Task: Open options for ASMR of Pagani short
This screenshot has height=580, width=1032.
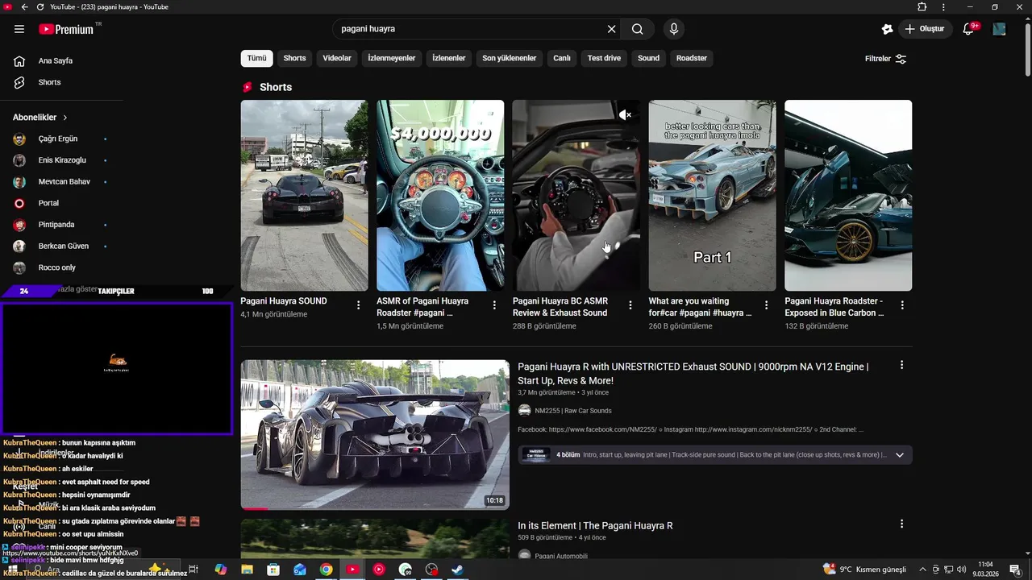Action: [494, 305]
